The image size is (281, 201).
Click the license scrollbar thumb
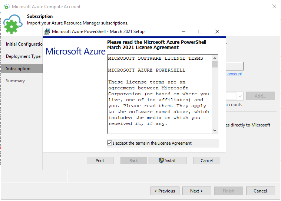pyautogui.click(x=215, y=65)
